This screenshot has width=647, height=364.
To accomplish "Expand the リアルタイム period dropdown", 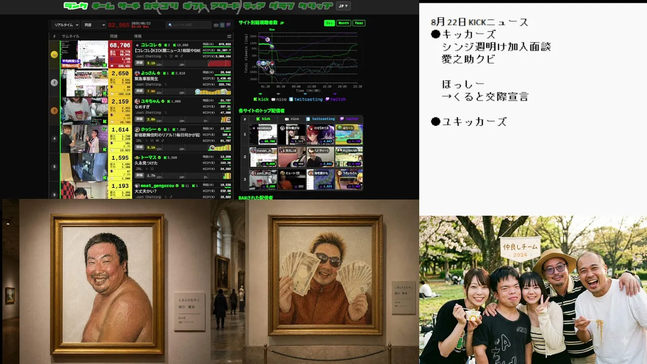I will tap(66, 25).
